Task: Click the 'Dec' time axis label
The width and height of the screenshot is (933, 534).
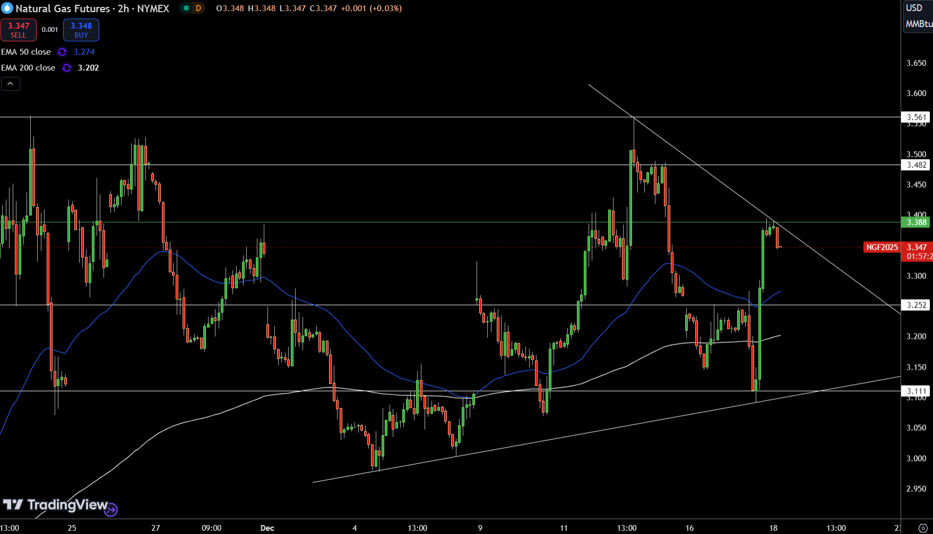Action: (x=267, y=528)
